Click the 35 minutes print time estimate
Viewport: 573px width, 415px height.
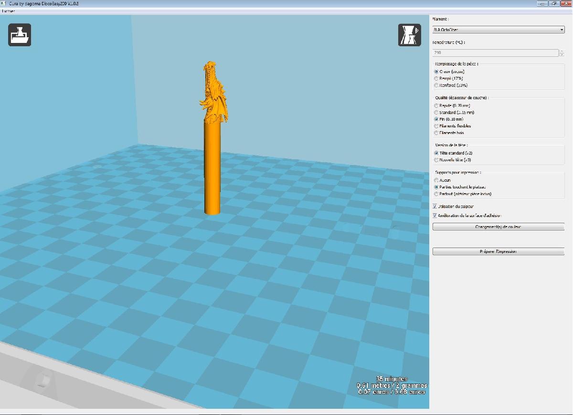pyautogui.click(x=392, y=379)
